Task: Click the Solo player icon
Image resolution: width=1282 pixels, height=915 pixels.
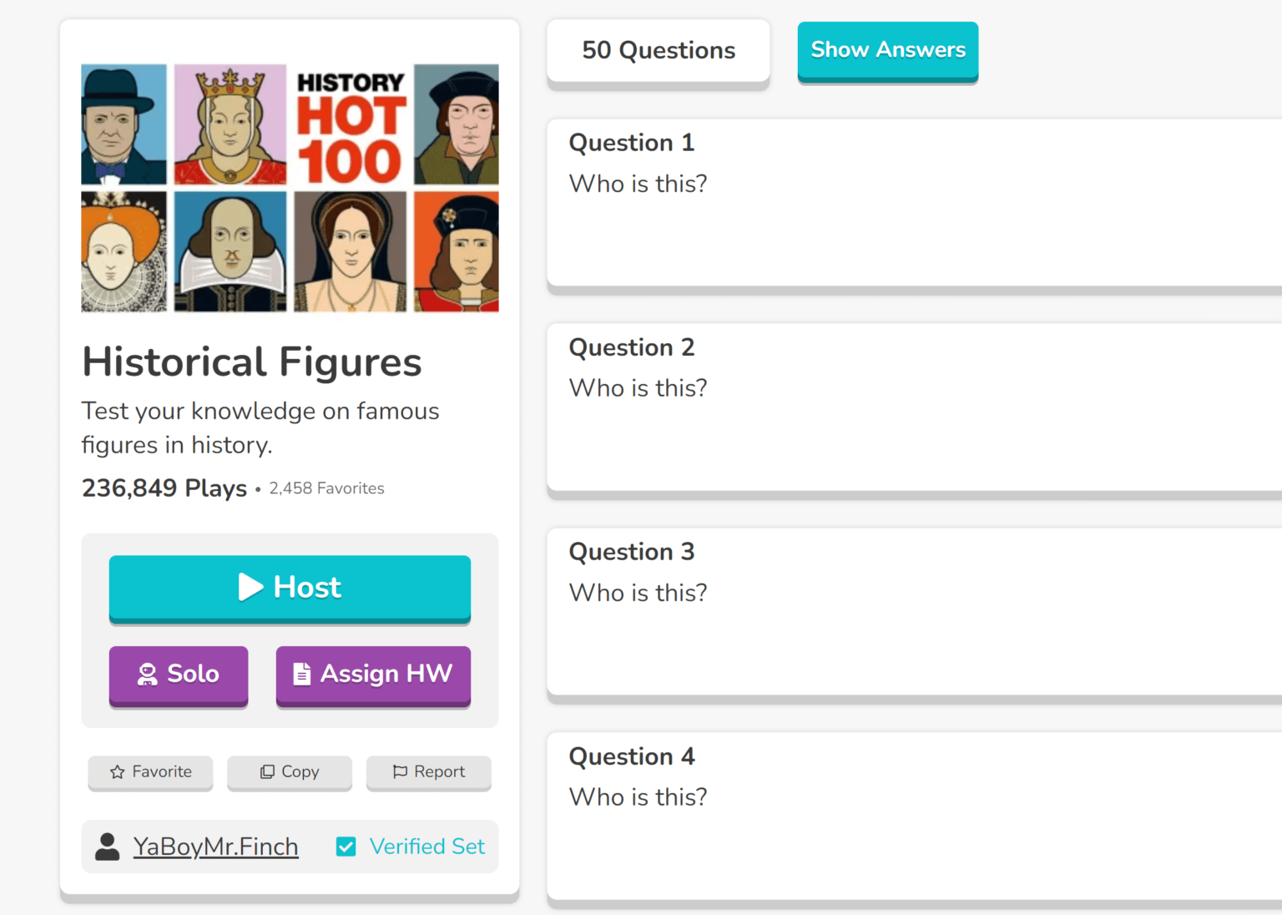Action: pyautogui.click(x=148, y=674)
